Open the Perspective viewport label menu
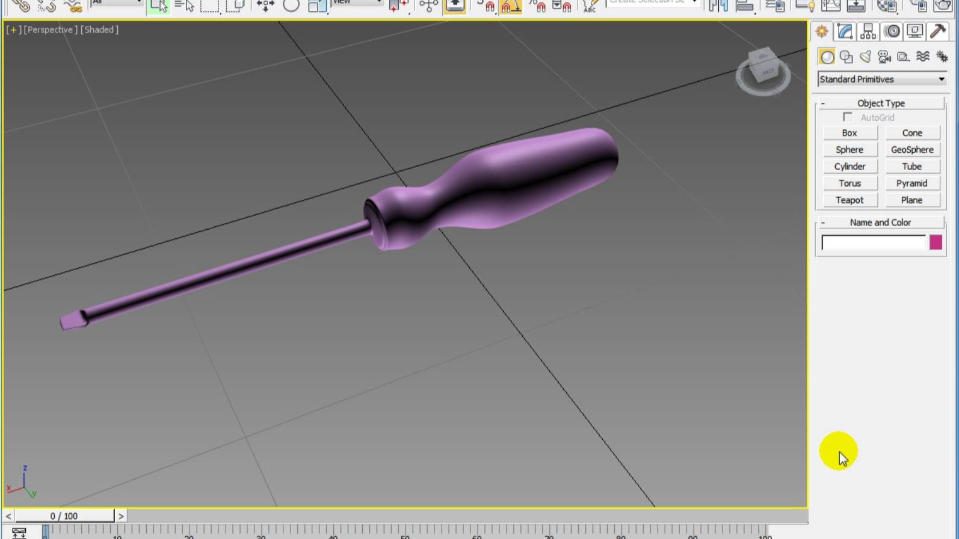959x539 pixels. [x=51, y=29]
